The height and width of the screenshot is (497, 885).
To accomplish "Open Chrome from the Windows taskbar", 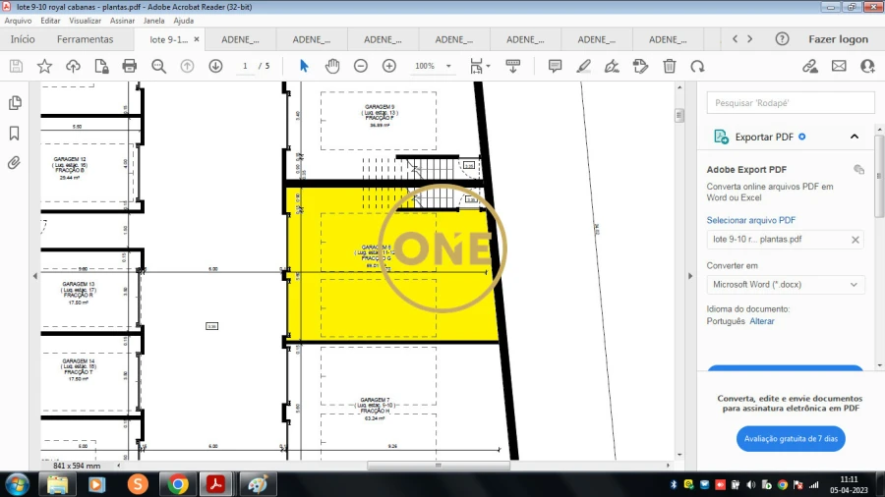I will tap(178, 483).
